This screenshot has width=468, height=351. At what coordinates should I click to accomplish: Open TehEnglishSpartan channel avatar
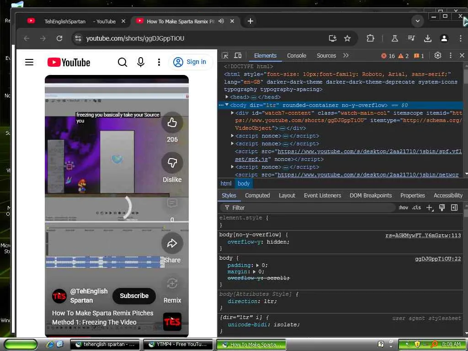(59, 296)
